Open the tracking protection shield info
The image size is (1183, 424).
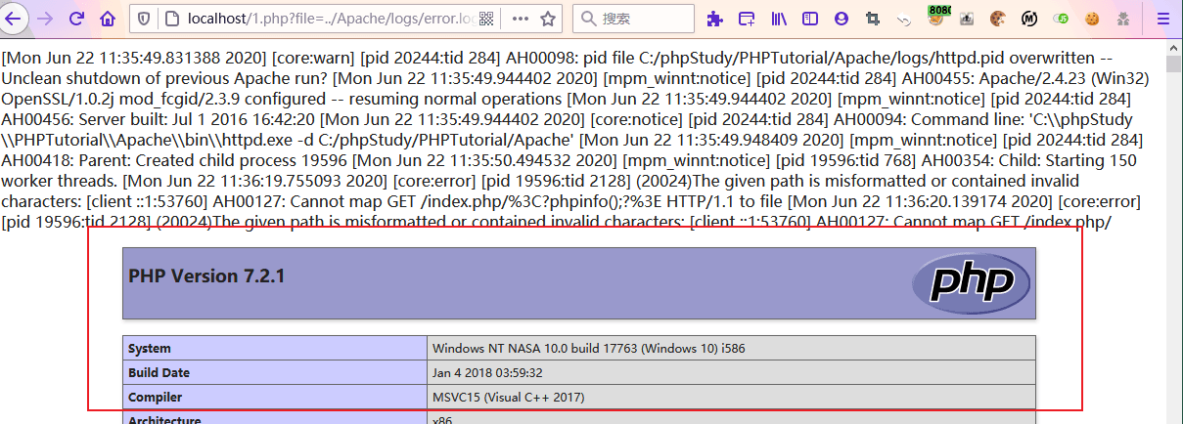[143, 19]
